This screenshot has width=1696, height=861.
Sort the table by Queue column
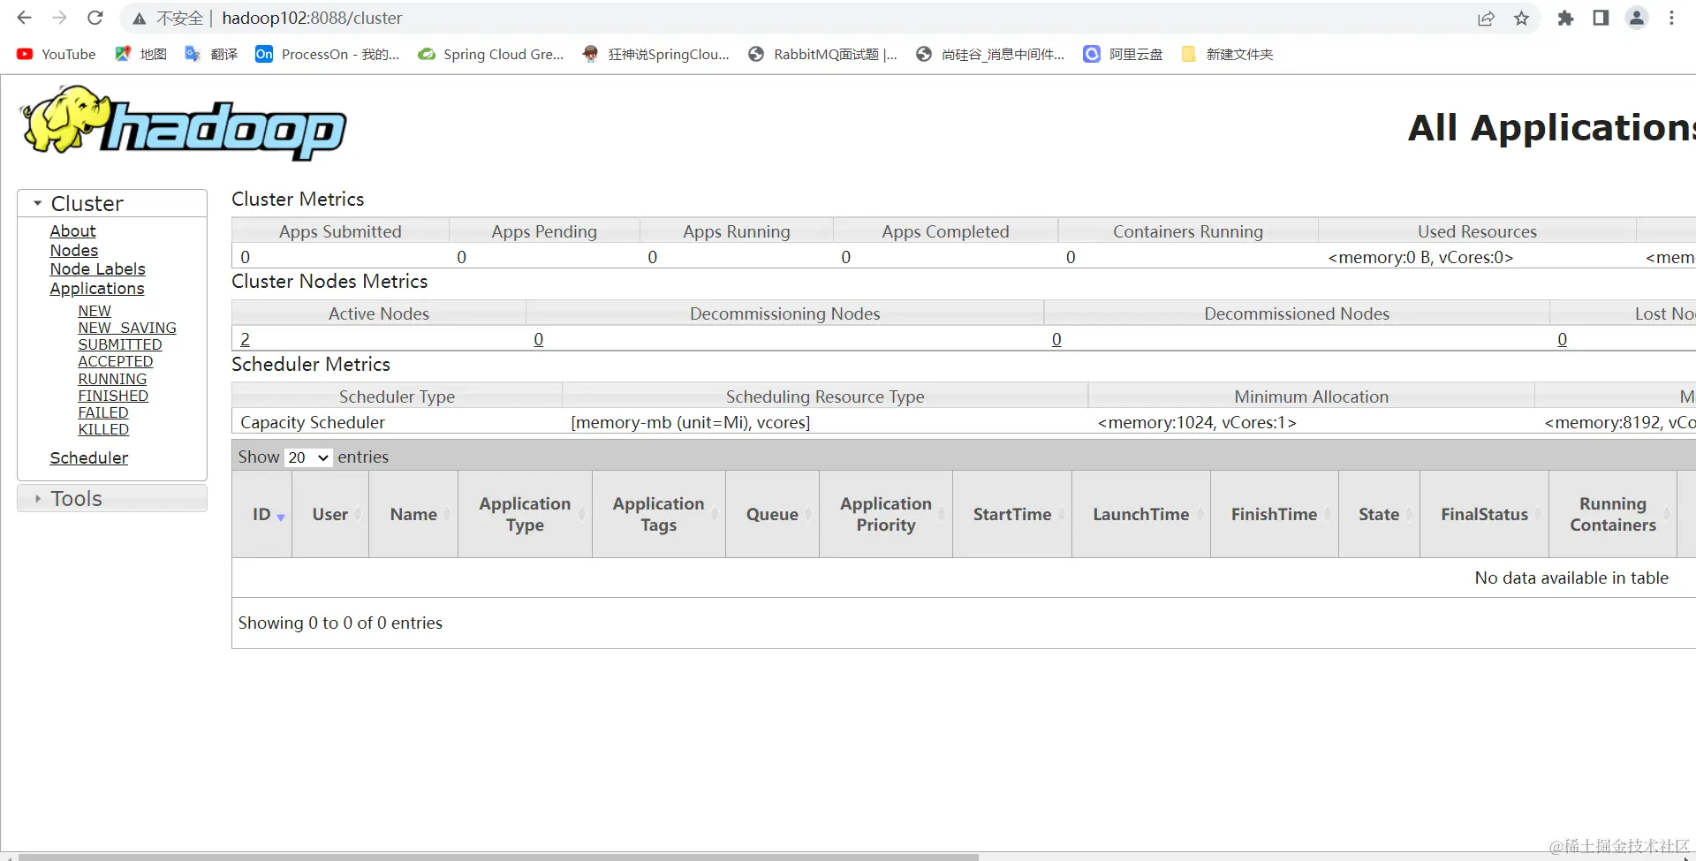point(772,514)
